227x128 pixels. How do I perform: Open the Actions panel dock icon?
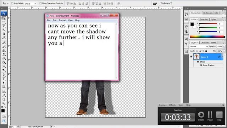tap(186, 19)
